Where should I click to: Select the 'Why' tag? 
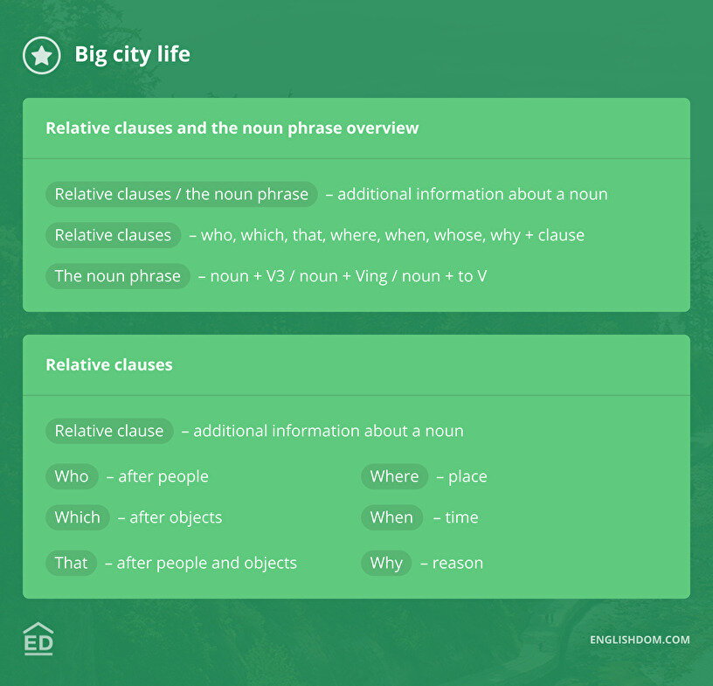coord(385,563)
